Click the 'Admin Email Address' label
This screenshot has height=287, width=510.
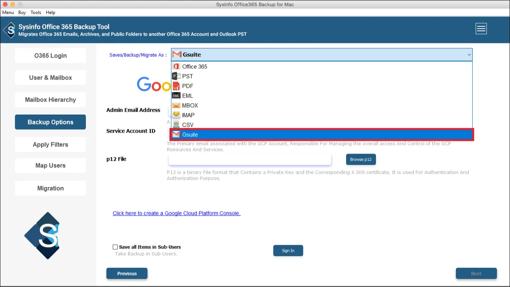point(133,110)
